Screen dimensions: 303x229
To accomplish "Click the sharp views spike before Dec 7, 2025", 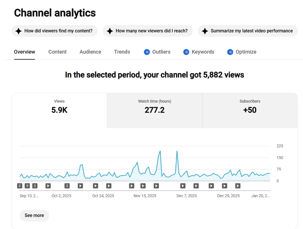I will [177, 151].
